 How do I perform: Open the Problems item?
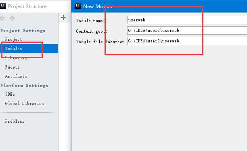click(15, 121)
